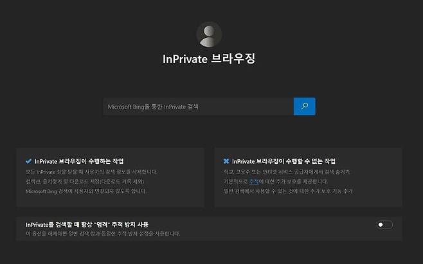
Task: Click line 'Microsoft Bing 검색이 사용자와 연결되지…'
Action: pyautogui.click(x=86, y=191)
